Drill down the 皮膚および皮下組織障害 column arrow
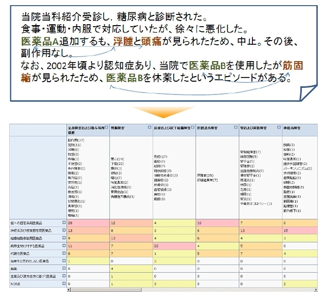The image size is (327, 300). (193, 127)
